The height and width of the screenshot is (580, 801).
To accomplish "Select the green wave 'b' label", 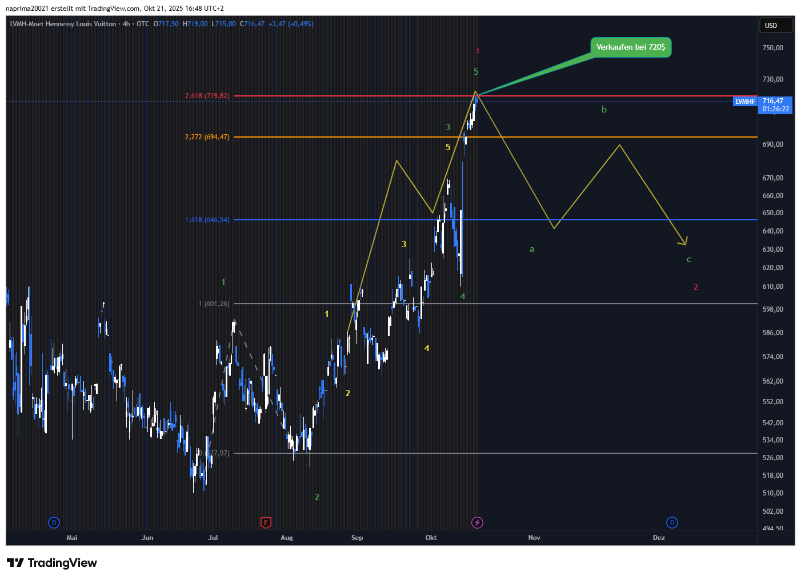I will (x=604, y=110).
